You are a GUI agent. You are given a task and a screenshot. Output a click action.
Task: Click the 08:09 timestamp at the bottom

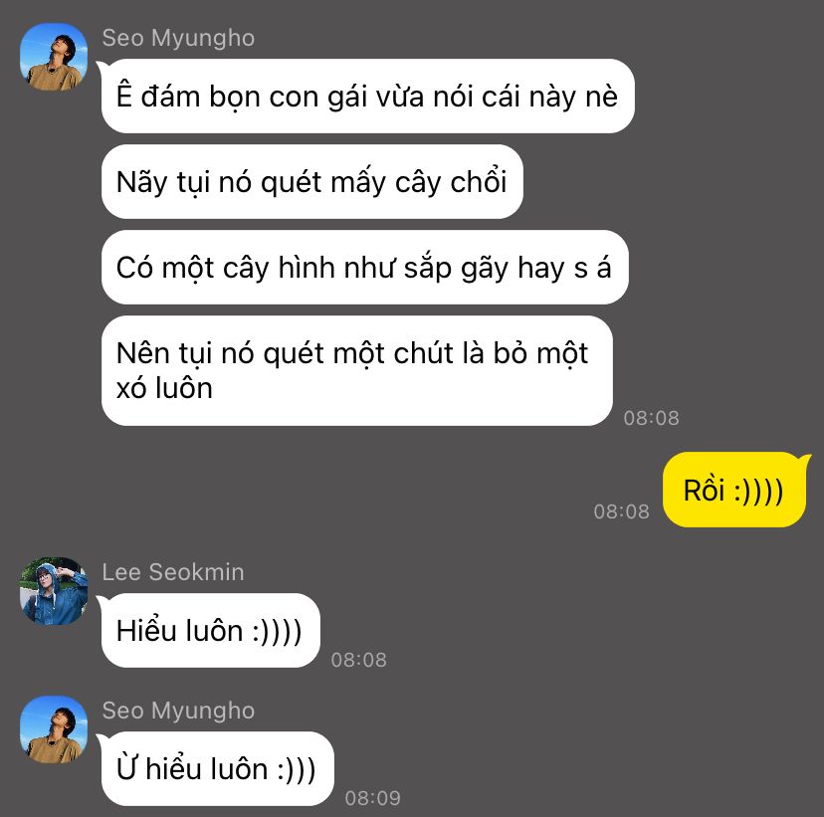[x=372, y=798]
